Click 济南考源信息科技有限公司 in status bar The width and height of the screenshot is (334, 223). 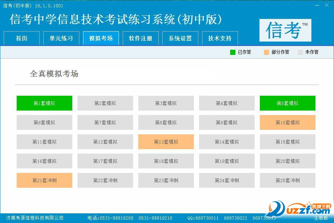(x=35, y=218)
